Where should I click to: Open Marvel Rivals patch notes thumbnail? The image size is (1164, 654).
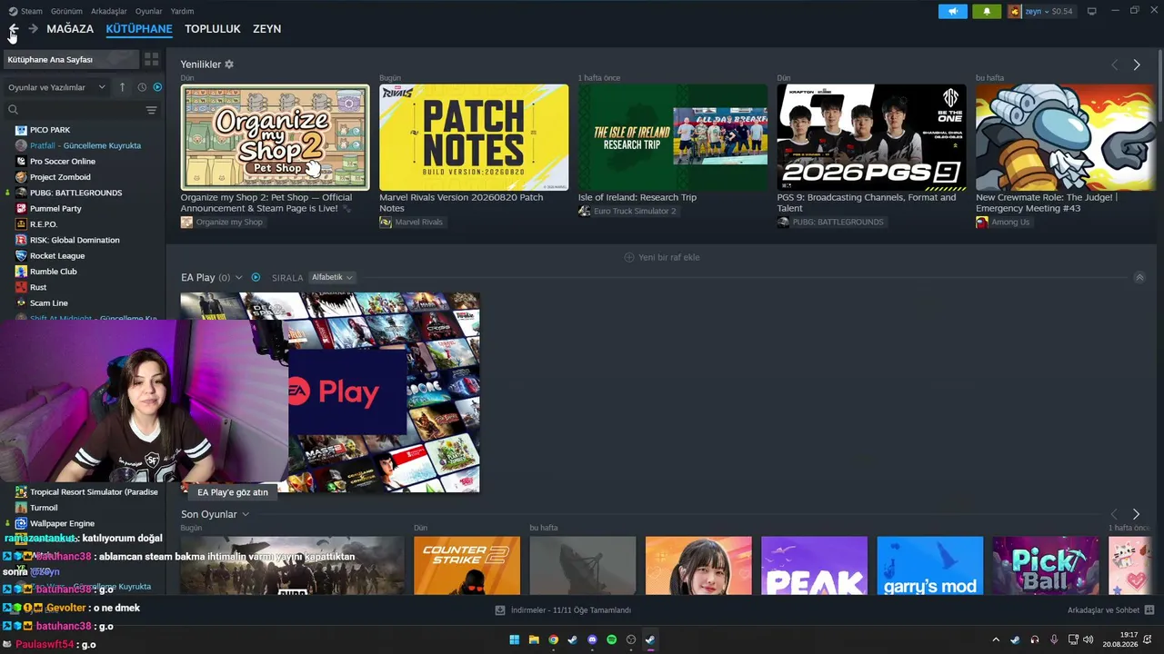coord(474,137)
